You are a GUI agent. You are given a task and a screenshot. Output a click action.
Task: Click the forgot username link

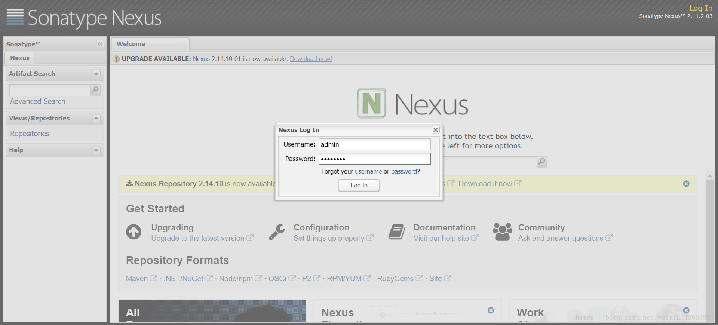tap(368, 171)
